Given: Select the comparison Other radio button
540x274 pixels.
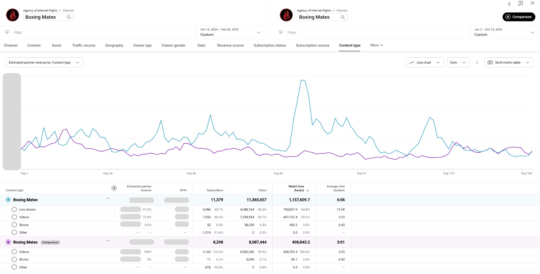Looking at the screenshot, I should (14, 267).
